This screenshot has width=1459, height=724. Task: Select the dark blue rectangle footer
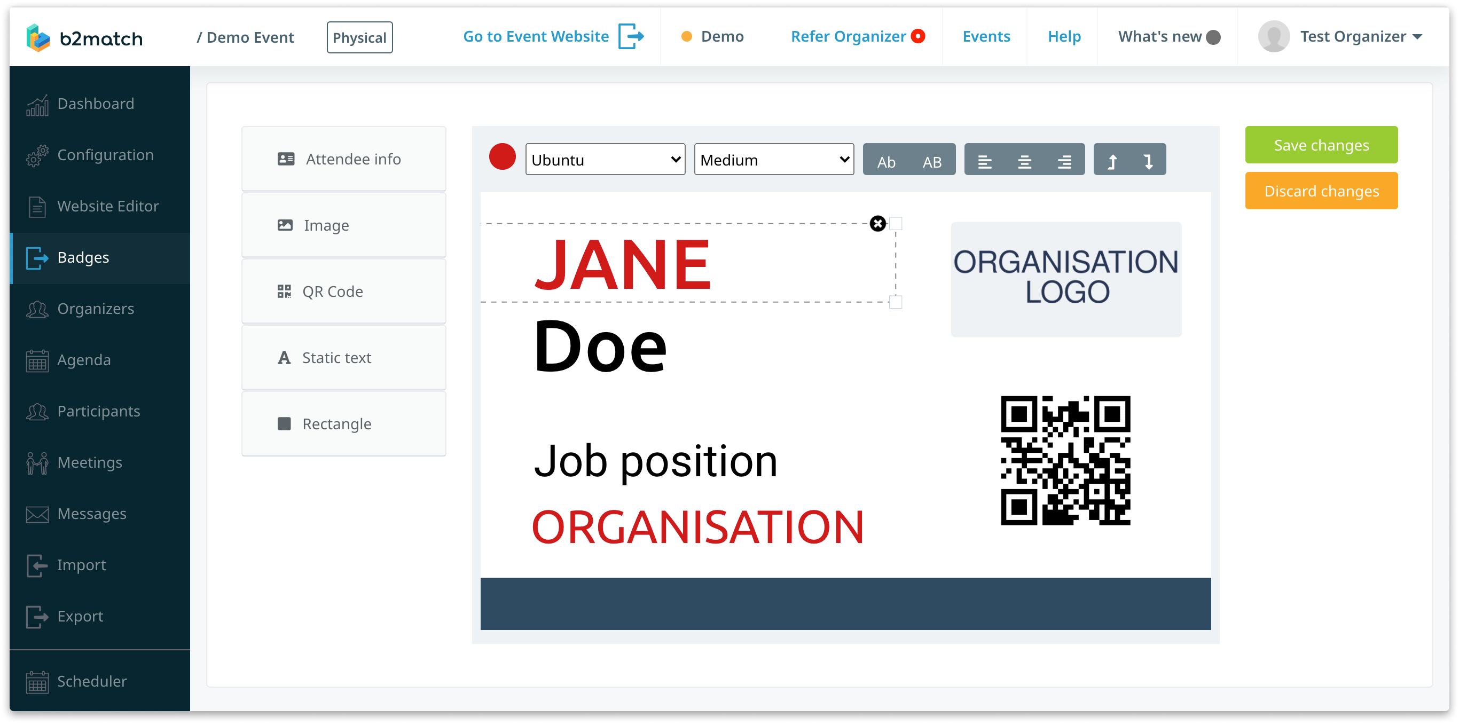pyautogui.click(x=845, y=604)
